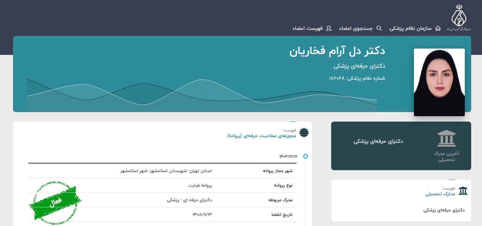Click the تاریخ انقضا label

tap(282, 214)
